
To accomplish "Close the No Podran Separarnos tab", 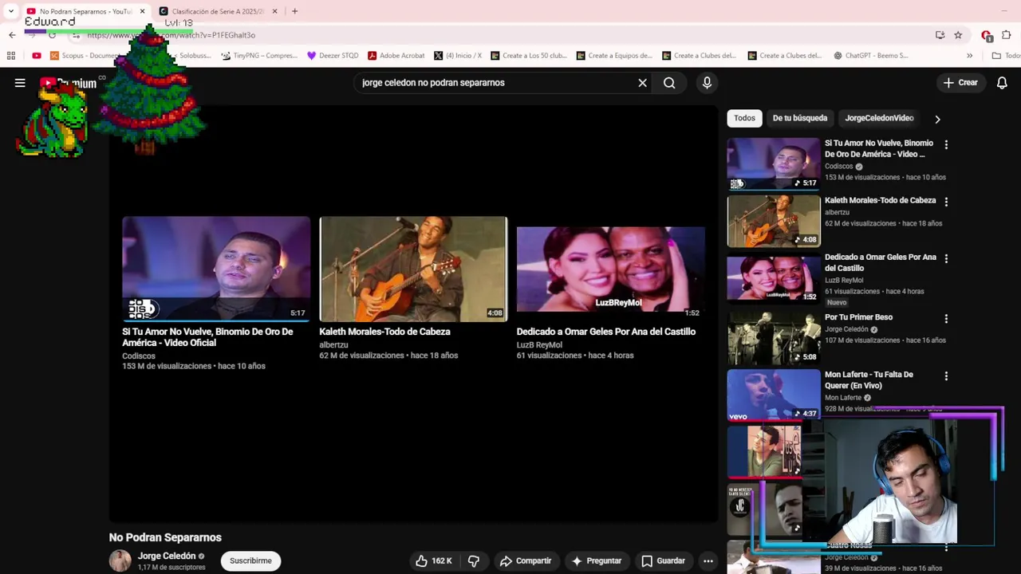I will point(142,11).
